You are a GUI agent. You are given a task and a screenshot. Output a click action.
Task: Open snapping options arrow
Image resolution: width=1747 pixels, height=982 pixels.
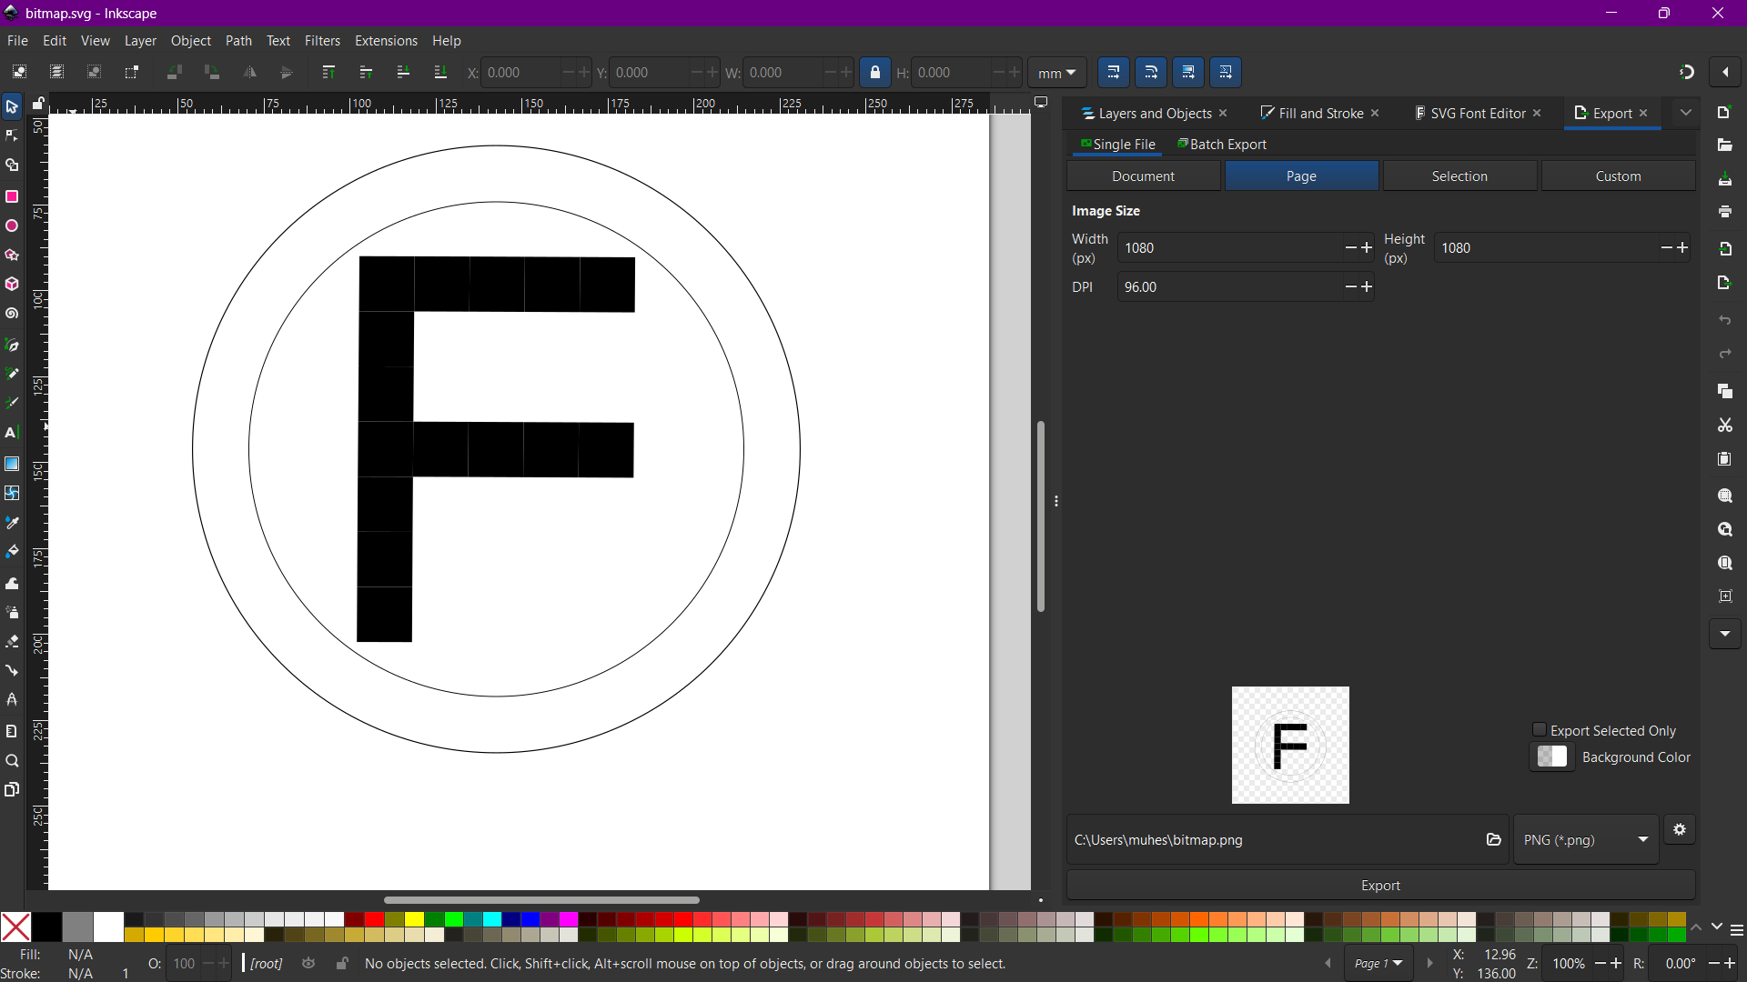pyautogui.click(x=1725, y=72)
